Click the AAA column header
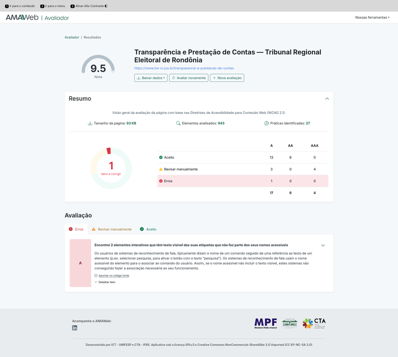Screen dimensions: 398x357 [315, 146]
